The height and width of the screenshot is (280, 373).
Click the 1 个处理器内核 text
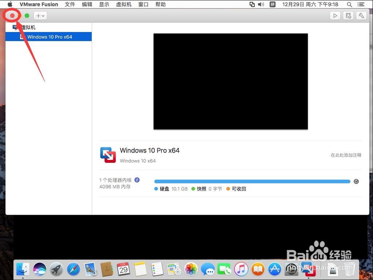click(115, 180)
